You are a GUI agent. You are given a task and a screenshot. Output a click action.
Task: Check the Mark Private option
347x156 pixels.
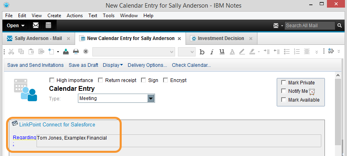click(x=284, y=83)
